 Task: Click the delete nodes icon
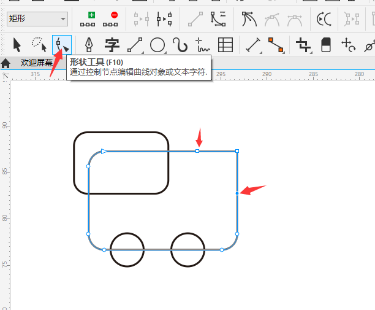click(x=110, y=19)
